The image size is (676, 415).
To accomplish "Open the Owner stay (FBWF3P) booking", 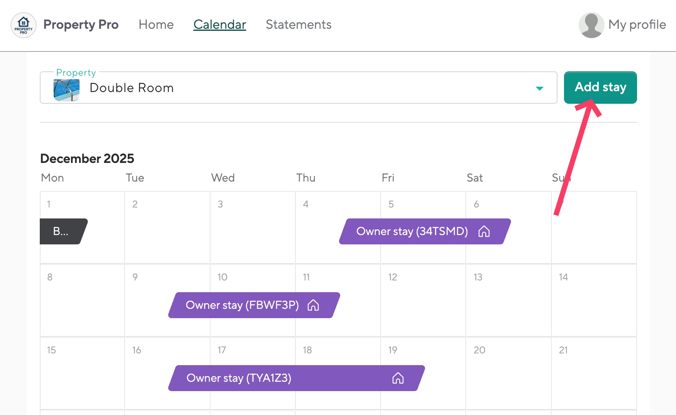I will coord(254,305).
